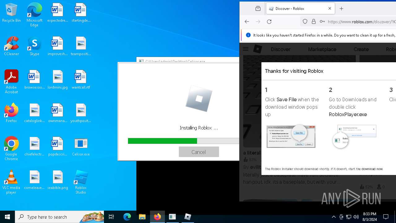This screenshot has height=223, width=396.
Task: Open the VLC media player shortcut
Action: [11, 182]
